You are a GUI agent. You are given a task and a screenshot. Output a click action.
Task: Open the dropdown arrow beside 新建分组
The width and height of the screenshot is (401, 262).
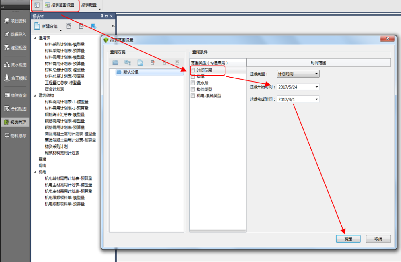pos(61,30)
